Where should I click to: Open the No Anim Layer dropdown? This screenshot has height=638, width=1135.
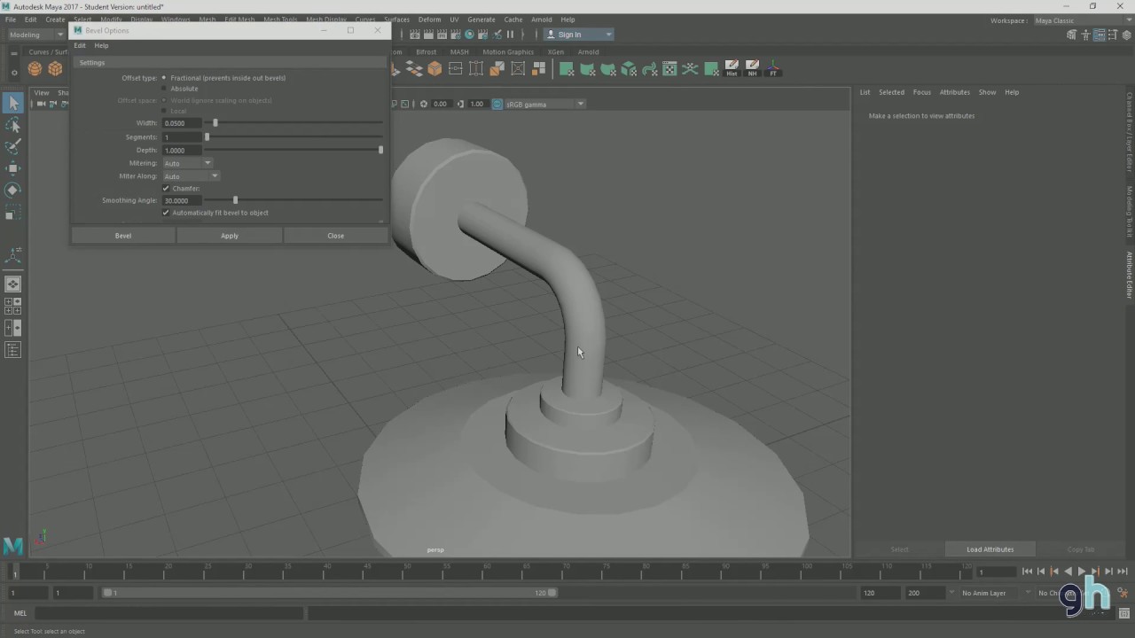990,593
